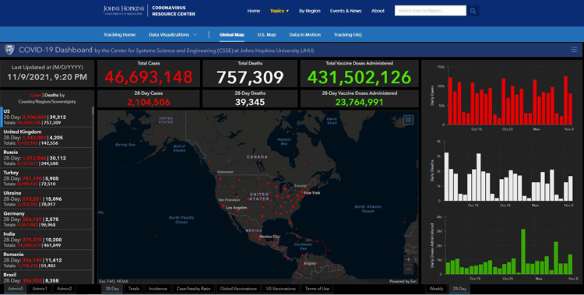The image size is (584, 295).
Task: Click the Los Angeles label on map
Action: (236, 208)
